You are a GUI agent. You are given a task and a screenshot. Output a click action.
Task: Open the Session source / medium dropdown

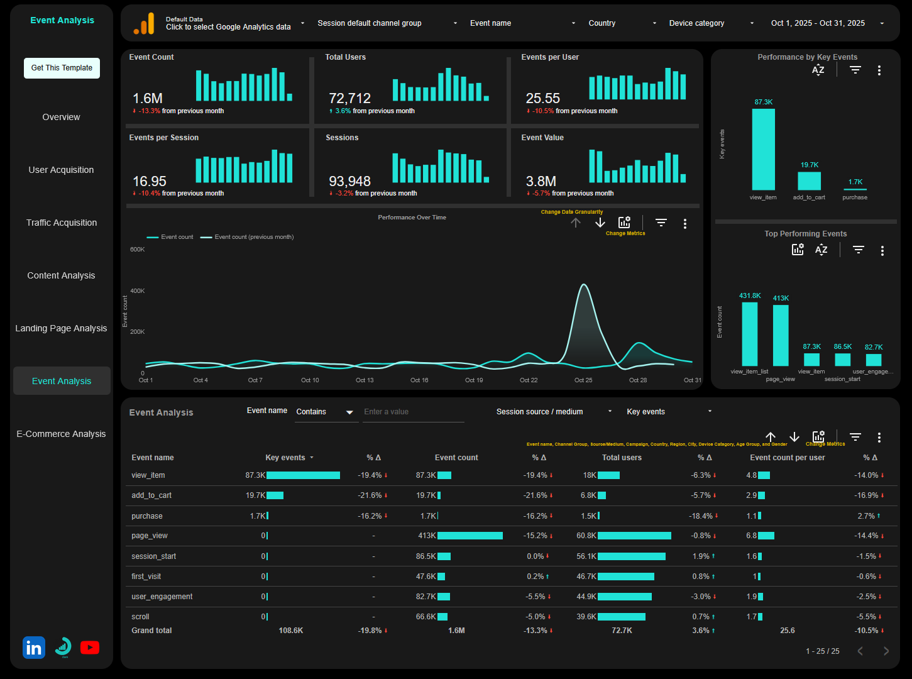pos(552,411)
